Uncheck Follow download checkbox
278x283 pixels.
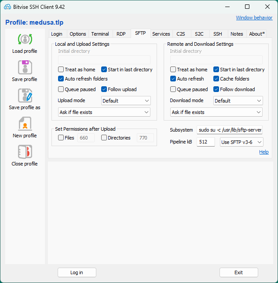[216, 89]
